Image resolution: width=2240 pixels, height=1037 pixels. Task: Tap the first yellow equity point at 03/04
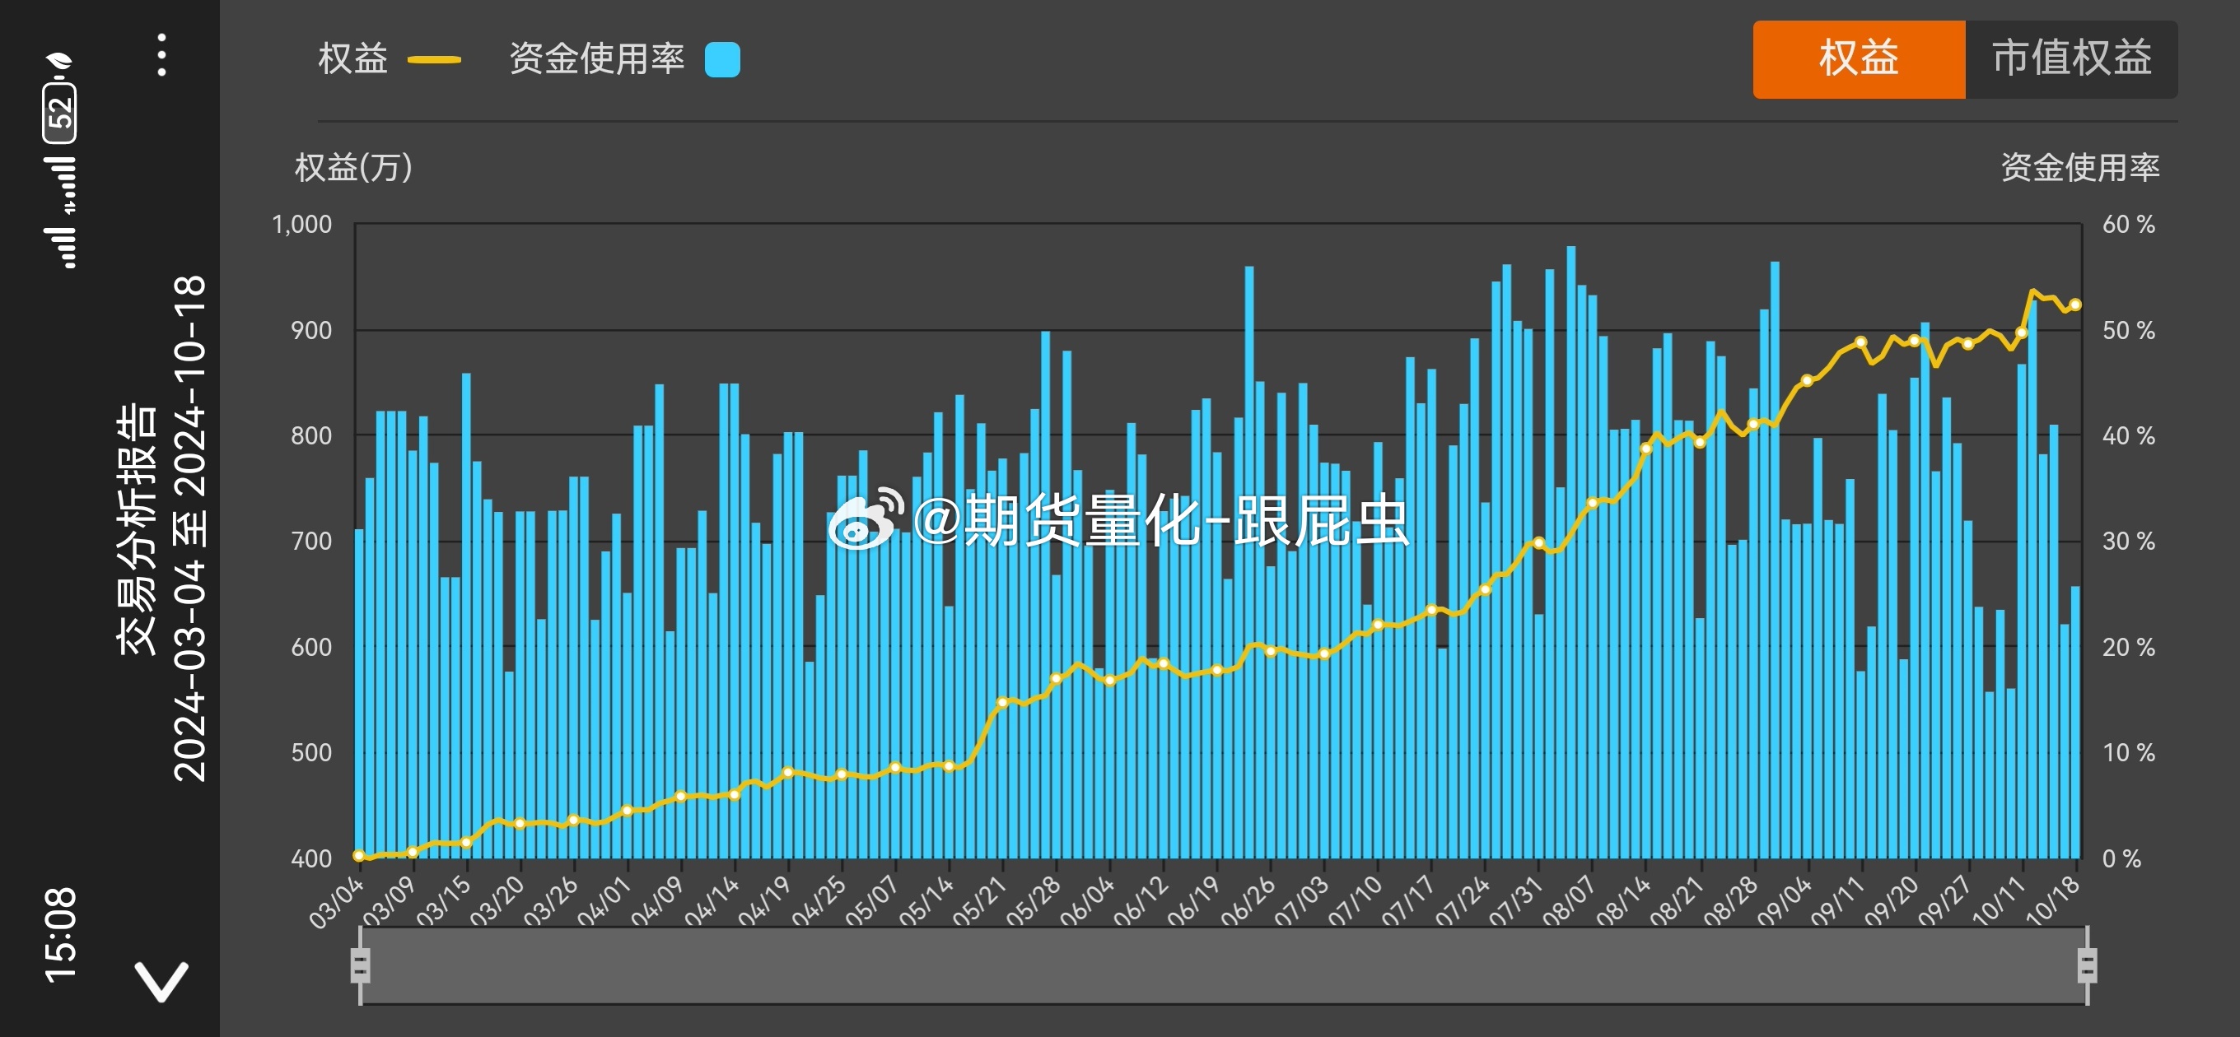[359, 855]
